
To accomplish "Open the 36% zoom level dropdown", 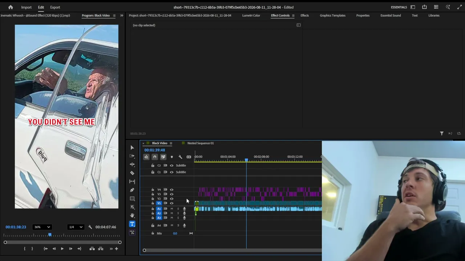I will pyautogui.click(x=42, y=227).
